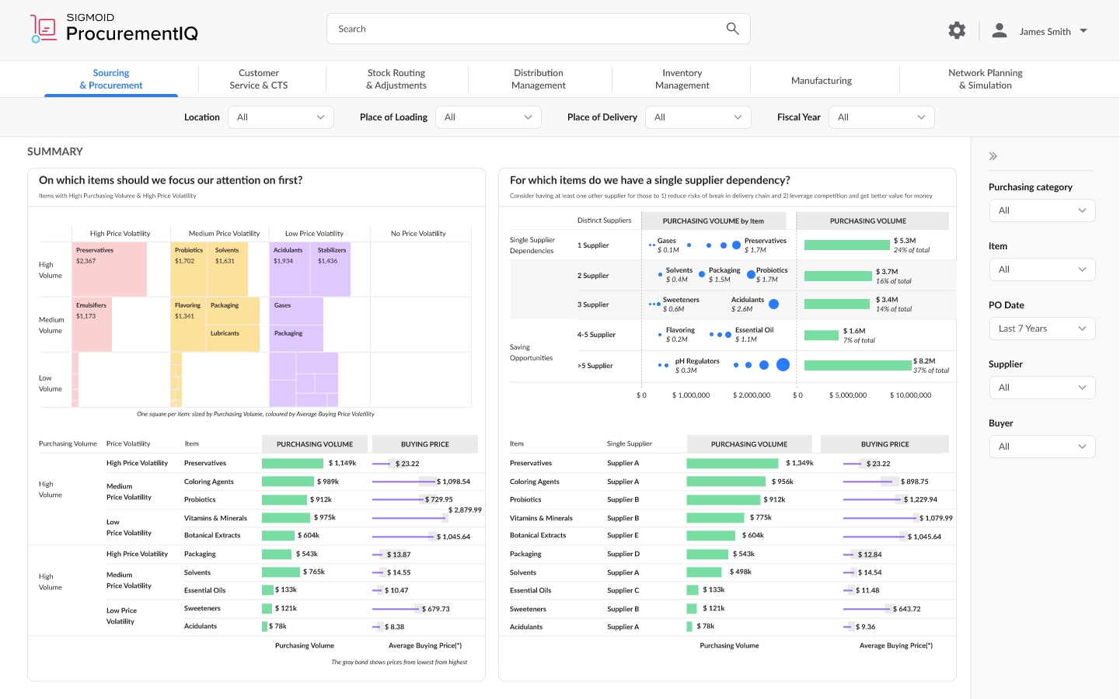1120x699 pixels.
Task: Open the Location filter dropdown
Action: (x=281, y=117)
